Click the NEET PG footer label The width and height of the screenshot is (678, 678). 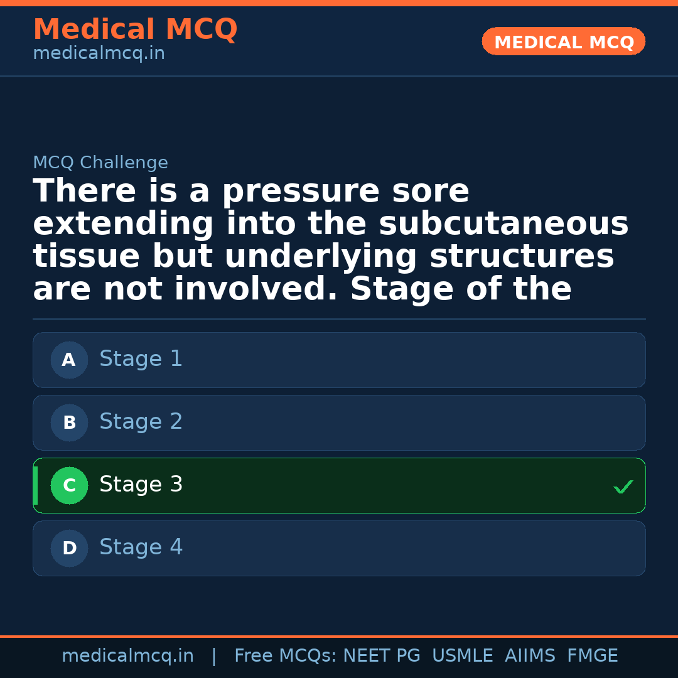point(381,655)
